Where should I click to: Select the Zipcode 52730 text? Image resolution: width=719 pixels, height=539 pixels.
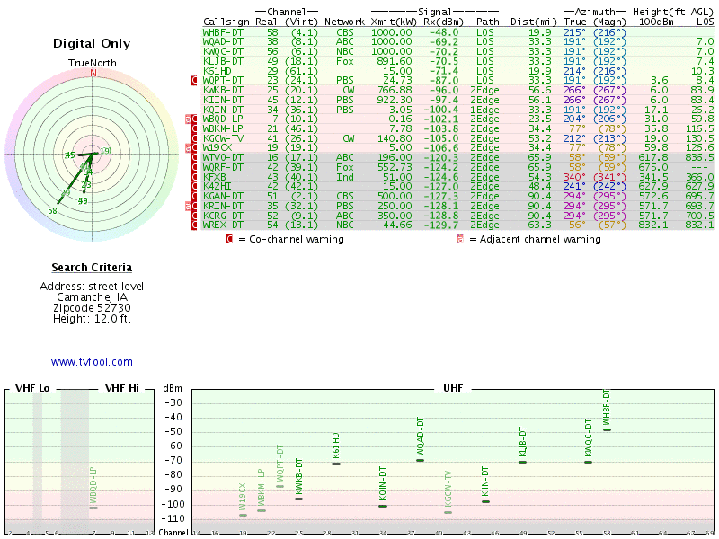pos(92,308)
